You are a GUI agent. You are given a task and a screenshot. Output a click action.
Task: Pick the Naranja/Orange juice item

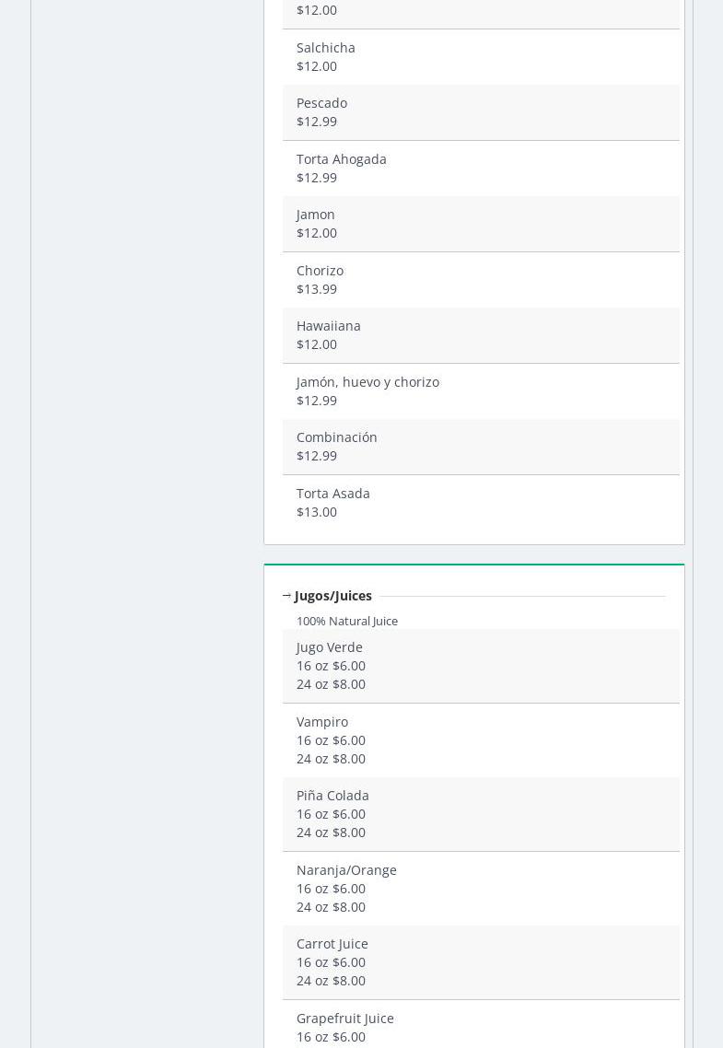(x=346, y=870)
